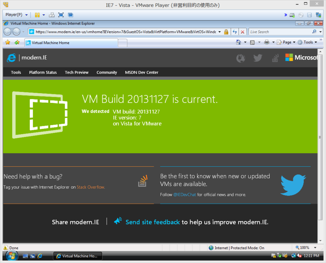Open the Tools menu on modern.IE site
This screenshot has width=326, height=263.
pyautogui.click(x=16, y=72)
